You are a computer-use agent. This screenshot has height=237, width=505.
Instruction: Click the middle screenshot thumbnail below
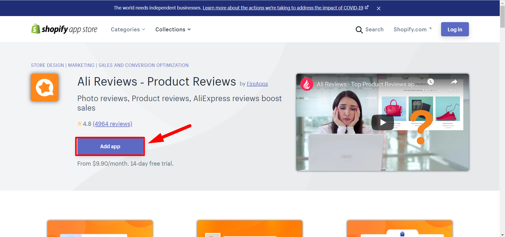coord(250,229)
